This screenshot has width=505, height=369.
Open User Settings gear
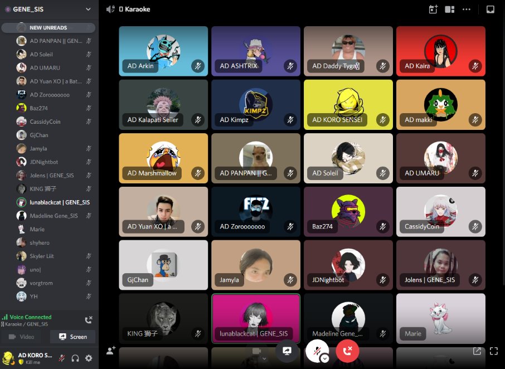click(x=89, y=358)
